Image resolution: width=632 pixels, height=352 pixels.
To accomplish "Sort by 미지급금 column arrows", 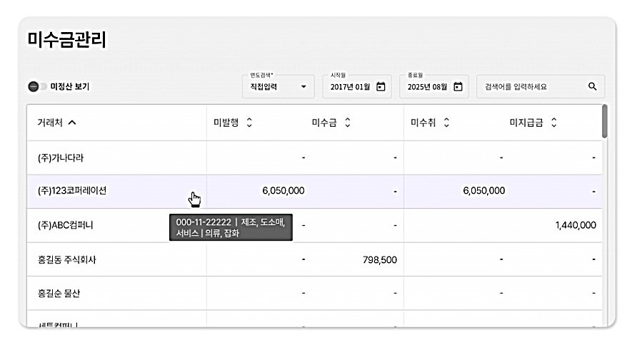I will (554, 123).
